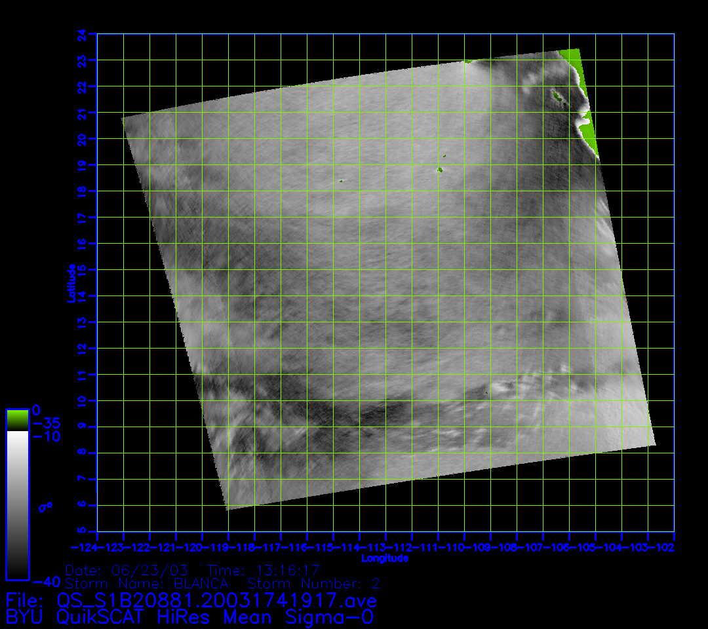Click the -10 label beside the colorbar
Image resolution: width=708 pixels, height=629 pixels.
click(x=46, y=436)
